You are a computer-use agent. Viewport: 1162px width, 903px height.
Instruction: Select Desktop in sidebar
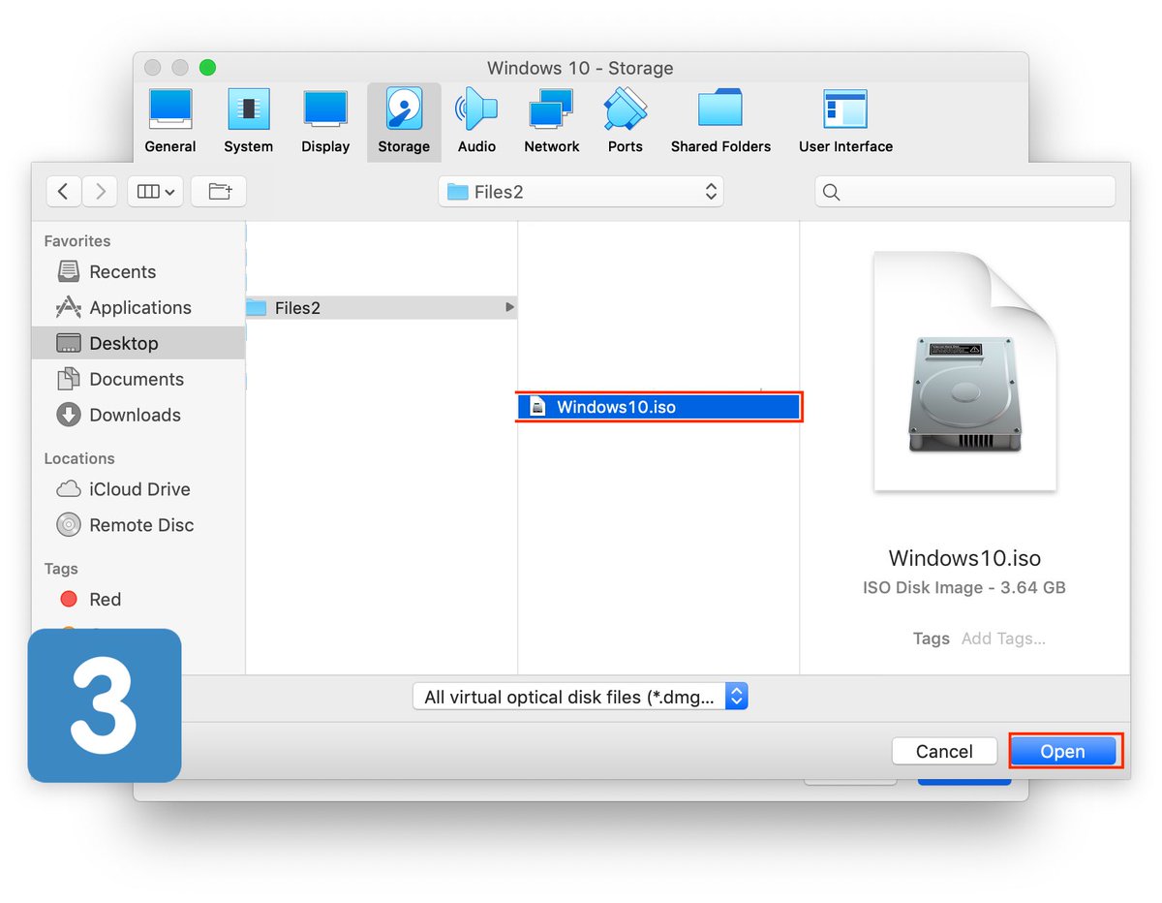coord(138,343)
